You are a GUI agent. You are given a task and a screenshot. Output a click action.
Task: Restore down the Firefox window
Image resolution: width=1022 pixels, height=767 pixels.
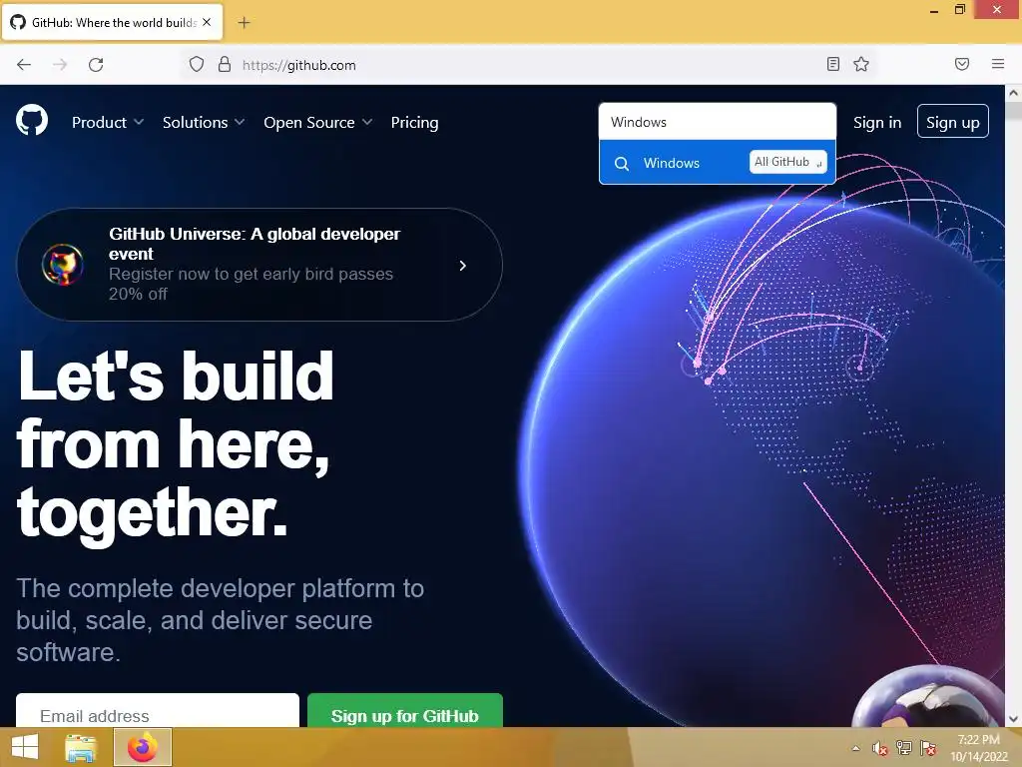tap(960, 10)
